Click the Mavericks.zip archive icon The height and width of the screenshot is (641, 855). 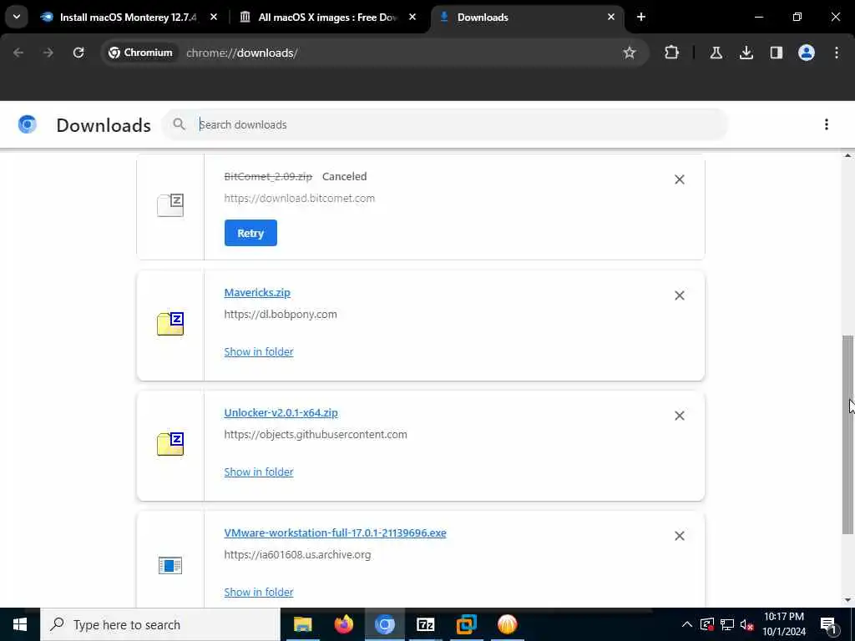[170, 324]
